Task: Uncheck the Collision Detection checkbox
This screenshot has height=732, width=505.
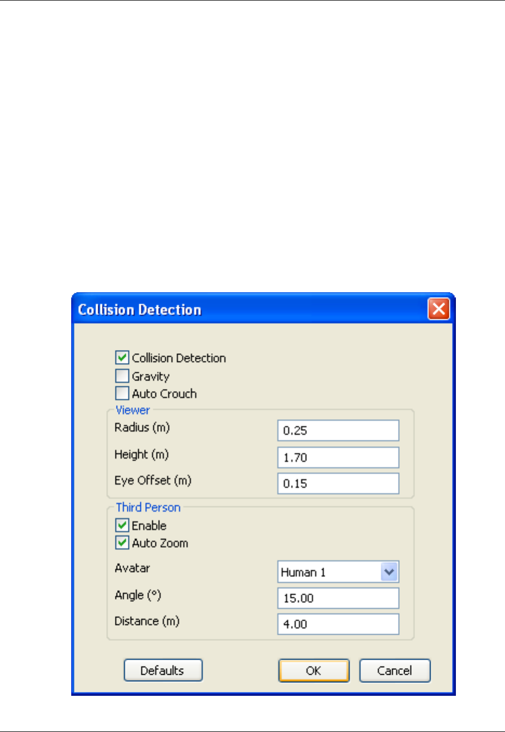Action: pos(122,358)
